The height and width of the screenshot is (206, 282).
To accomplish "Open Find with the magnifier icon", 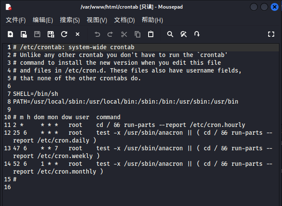I will tap(170, 34).
